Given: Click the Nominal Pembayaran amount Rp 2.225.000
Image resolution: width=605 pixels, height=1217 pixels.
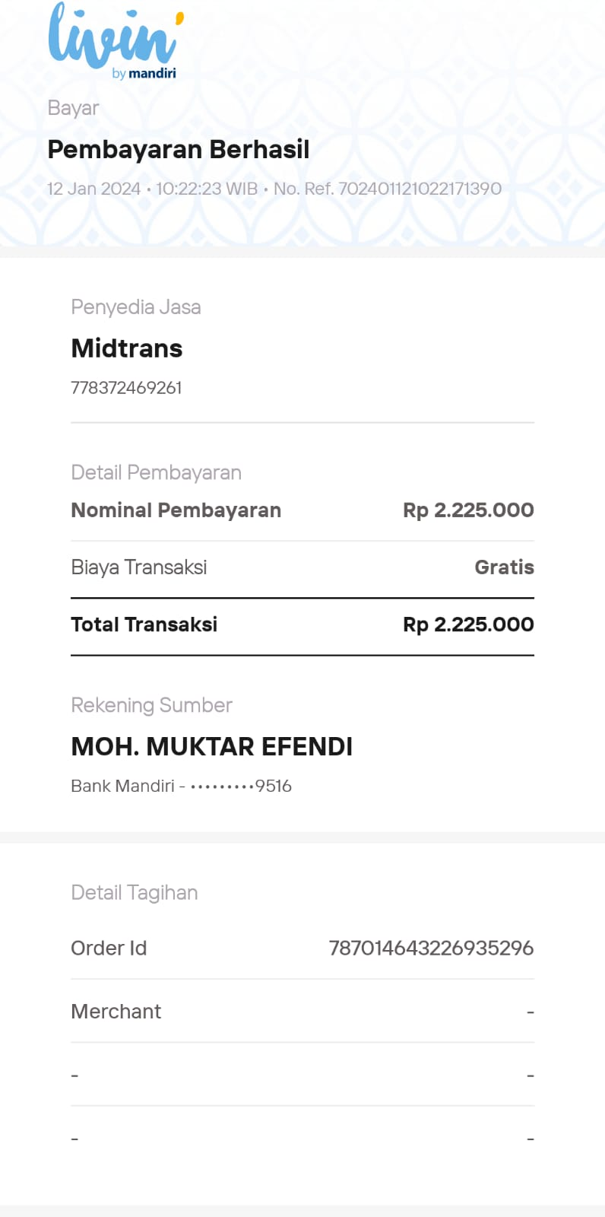Looking at the screenshot, I should [468, 510].
